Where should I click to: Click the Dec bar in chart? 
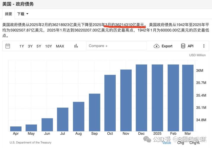pos(141,98)
